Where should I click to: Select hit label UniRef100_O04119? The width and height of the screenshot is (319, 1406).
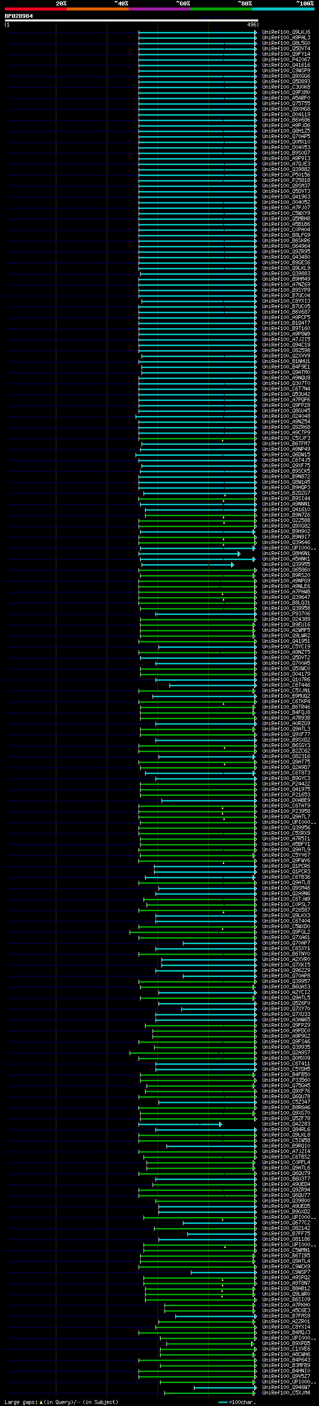point(286,115)
